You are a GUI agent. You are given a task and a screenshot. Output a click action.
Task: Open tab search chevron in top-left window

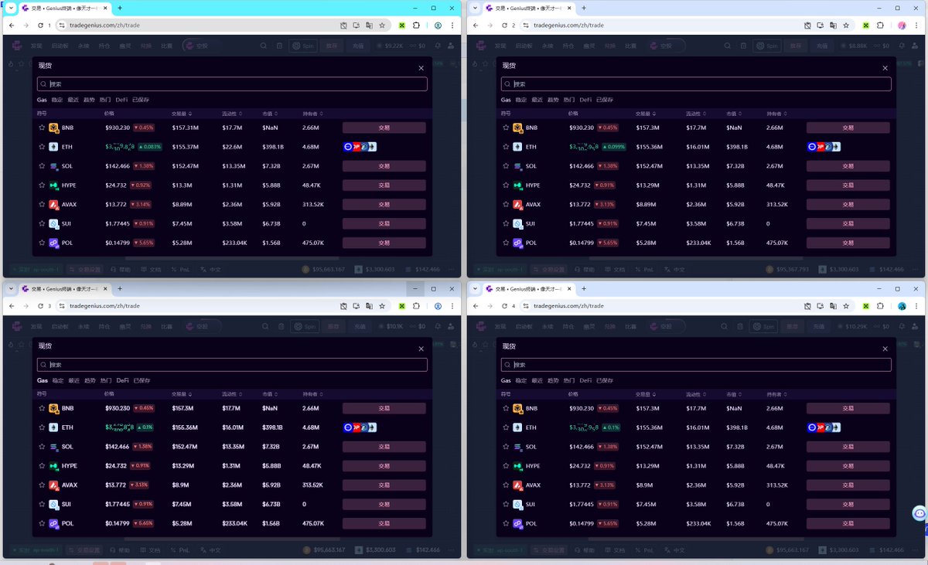coord(11,8)
